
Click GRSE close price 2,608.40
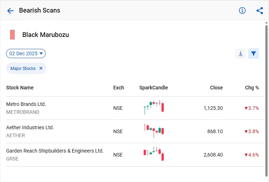point(213,155)
